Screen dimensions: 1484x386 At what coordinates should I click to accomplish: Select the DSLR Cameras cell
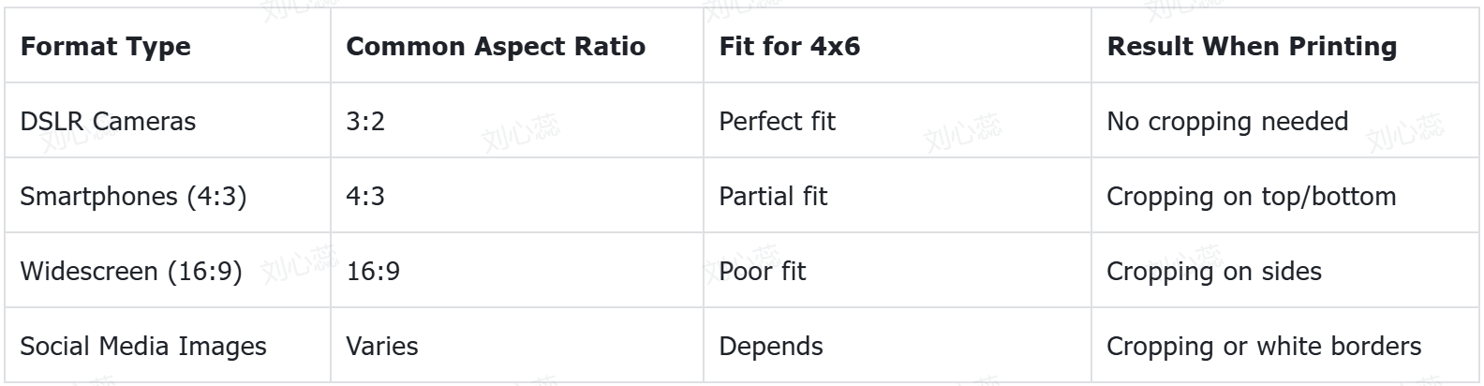click(x=108, y=122)
